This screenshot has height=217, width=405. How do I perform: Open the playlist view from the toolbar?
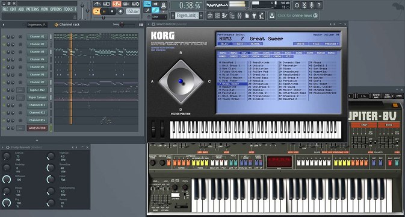[x=210, y=16]
